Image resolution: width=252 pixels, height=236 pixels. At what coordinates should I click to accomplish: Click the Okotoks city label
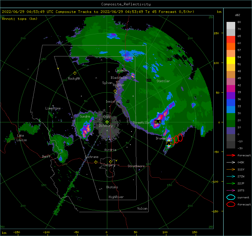coord(112,187)
